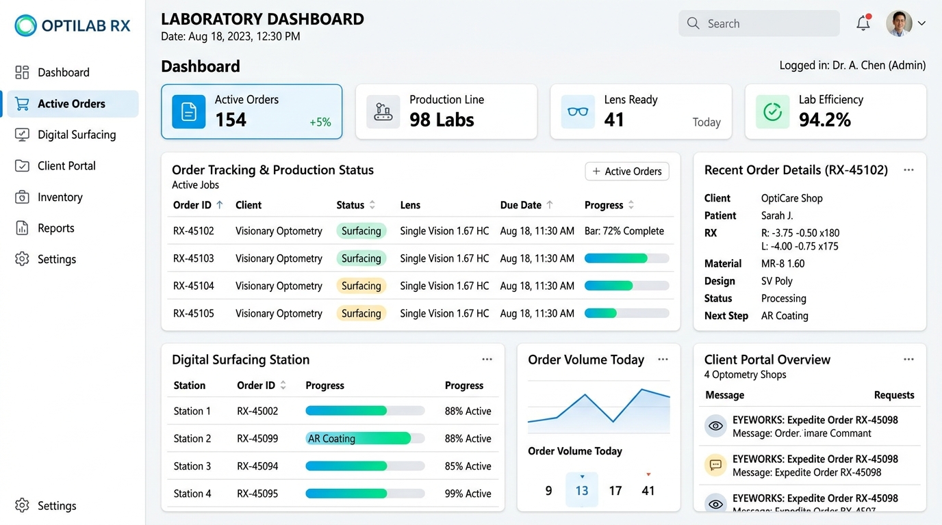Click Station 1 progress bar
This screenshot has height=525, width=942.
[365, 411]
